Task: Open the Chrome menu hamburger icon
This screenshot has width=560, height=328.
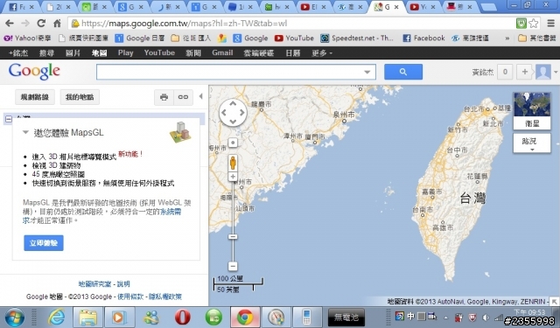Action: click(550, 24)
